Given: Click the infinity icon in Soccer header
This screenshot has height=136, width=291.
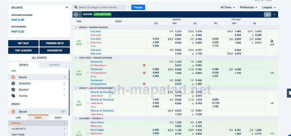Looking at the screenshot, I should [x=268, y=14].
